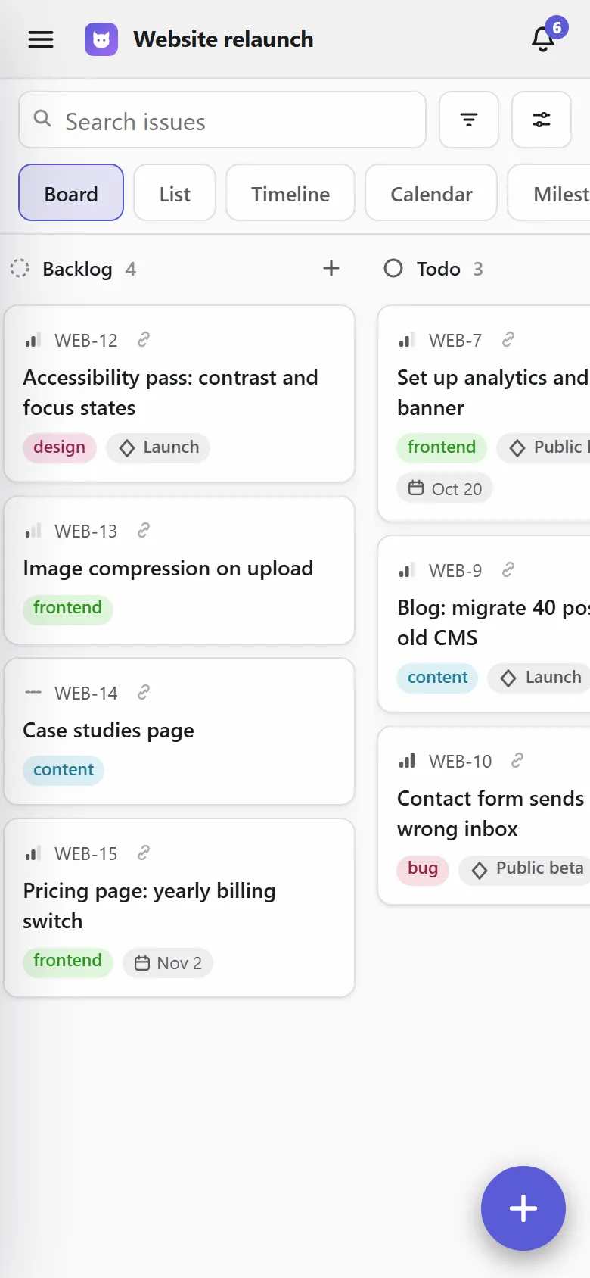Copy link icon on WEB-14
This screenshot has height=1278, width=590.
coord(144,692)
